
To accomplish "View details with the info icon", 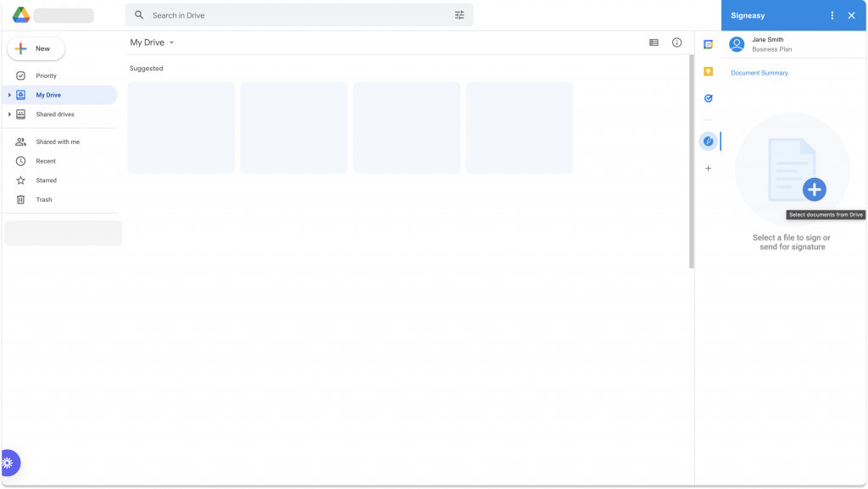I will tap(676, 42).
